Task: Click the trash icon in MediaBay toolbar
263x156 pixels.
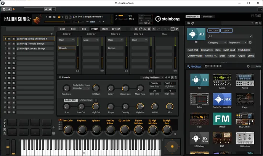Action: click(x=260, y=23)
